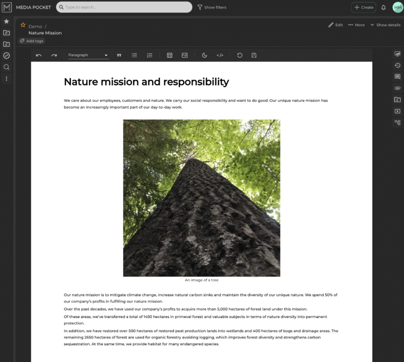Image resolution: width=404 pixels, height=362 pixels.
Task: Click paragraph starting 'We care about our employees'
Action: pos(196,104)
